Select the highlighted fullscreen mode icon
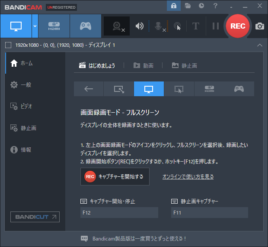The height and width of the screenshot is (247, 268). click(149, 89)
